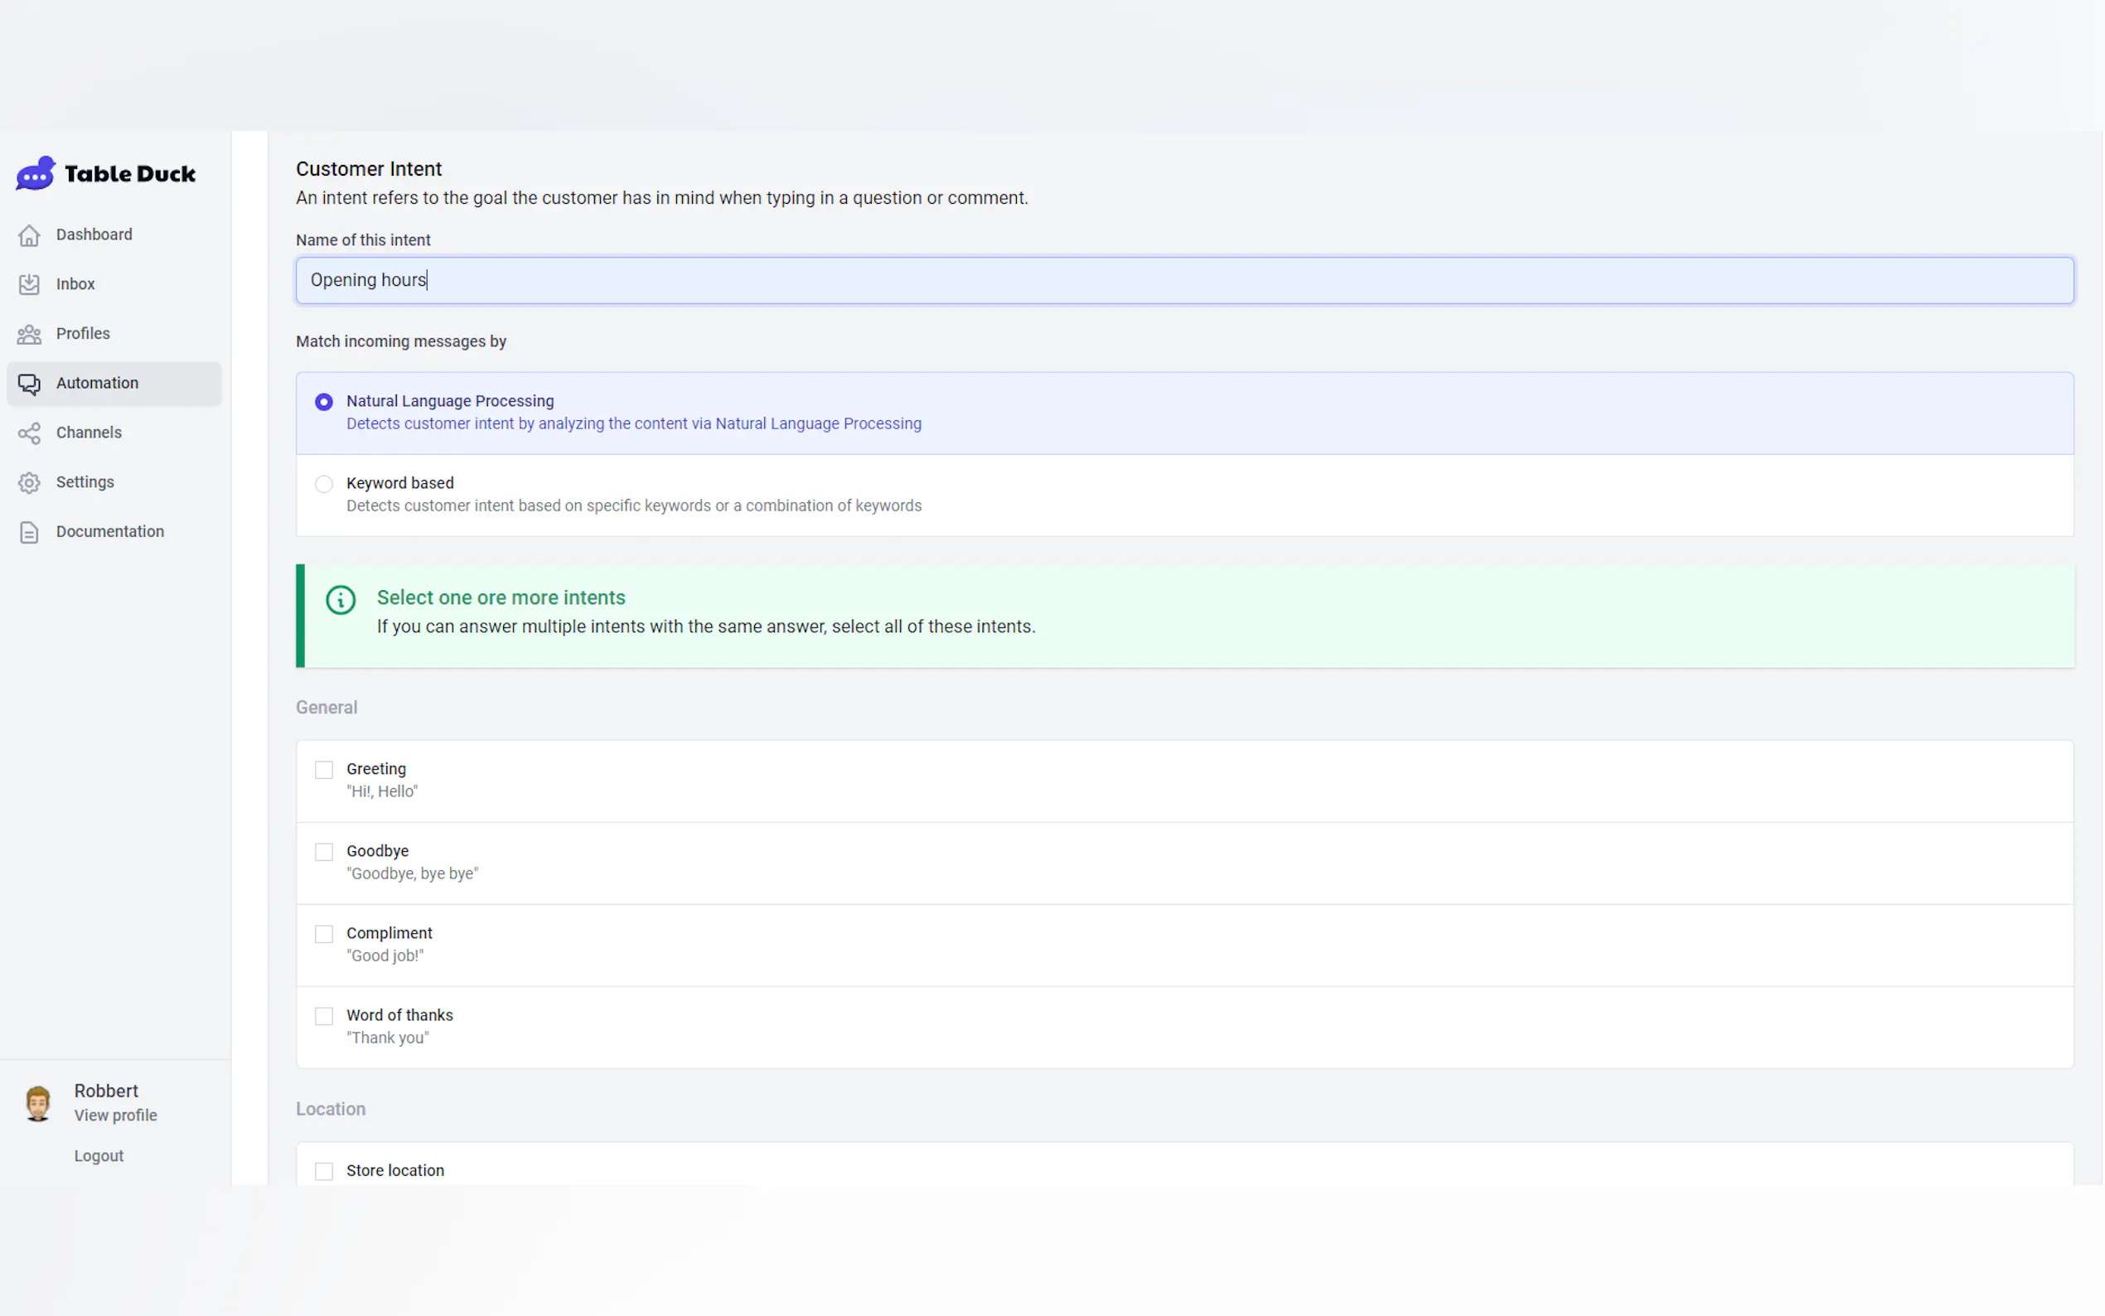Check the Word of thanks checkbox
Viewport: 2105px width, 1316px height.
click(324, 1016)
